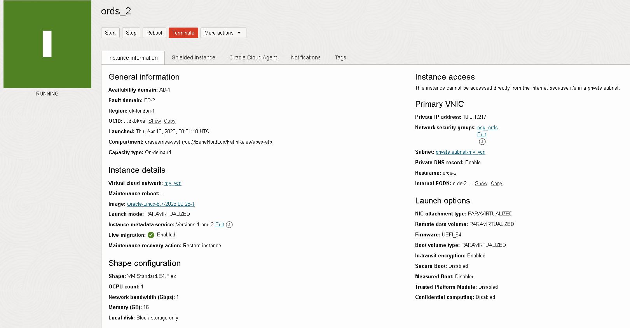Copy the Internal FQDN

[497, 184]
